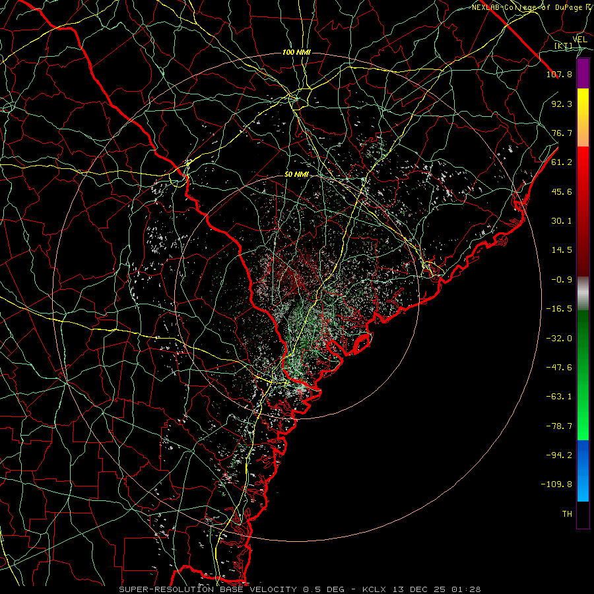Click the 14.5 value on the velocity scale
The width and height of the screenshot is (594, 594).
click(562, 250)
